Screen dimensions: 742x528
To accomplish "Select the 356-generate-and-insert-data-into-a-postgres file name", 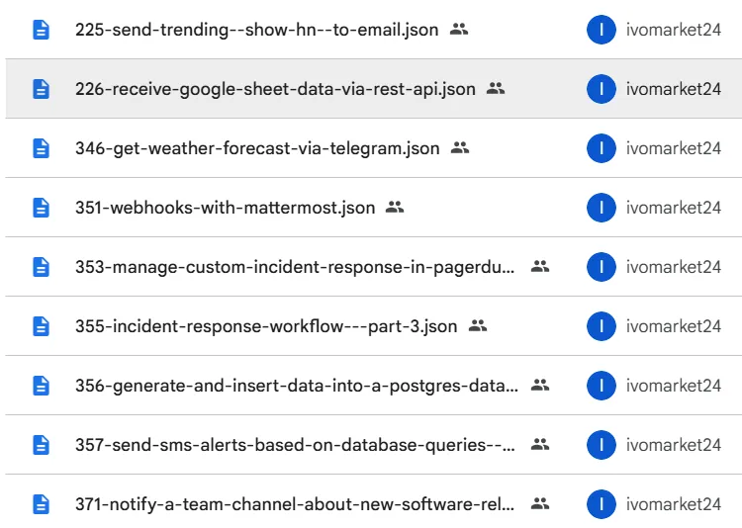I will (x=296, y=386).
